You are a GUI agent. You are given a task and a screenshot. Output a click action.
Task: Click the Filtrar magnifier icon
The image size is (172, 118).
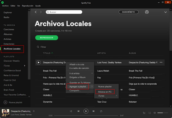tap(38, 47)
